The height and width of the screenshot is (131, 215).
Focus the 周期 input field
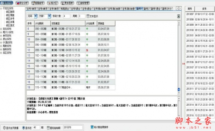click(82, 16)
